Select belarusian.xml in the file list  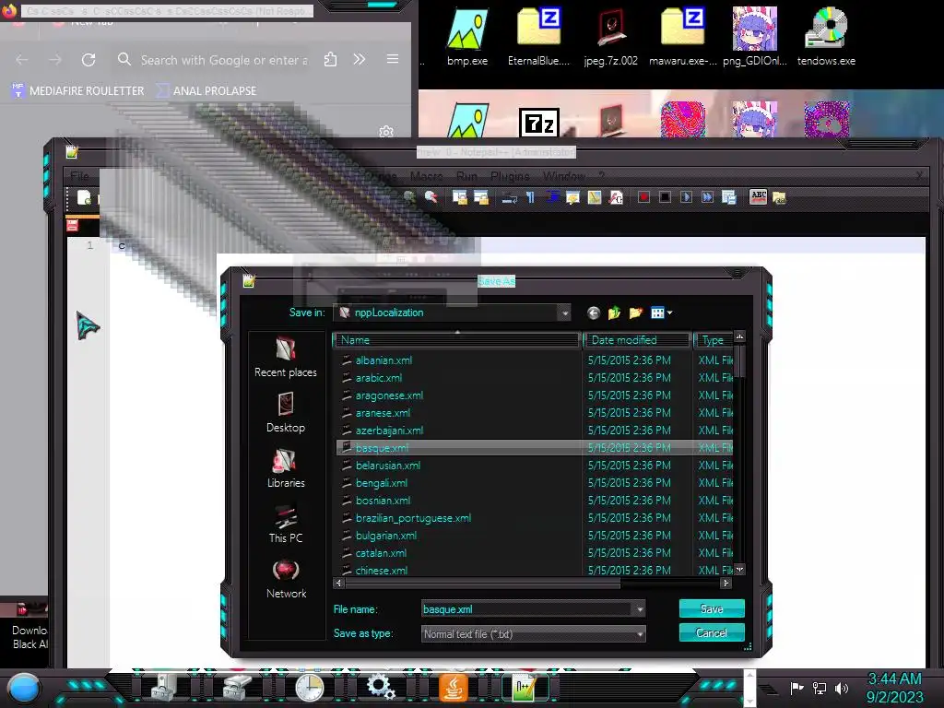pyautogui.click(x=388, y=466)
